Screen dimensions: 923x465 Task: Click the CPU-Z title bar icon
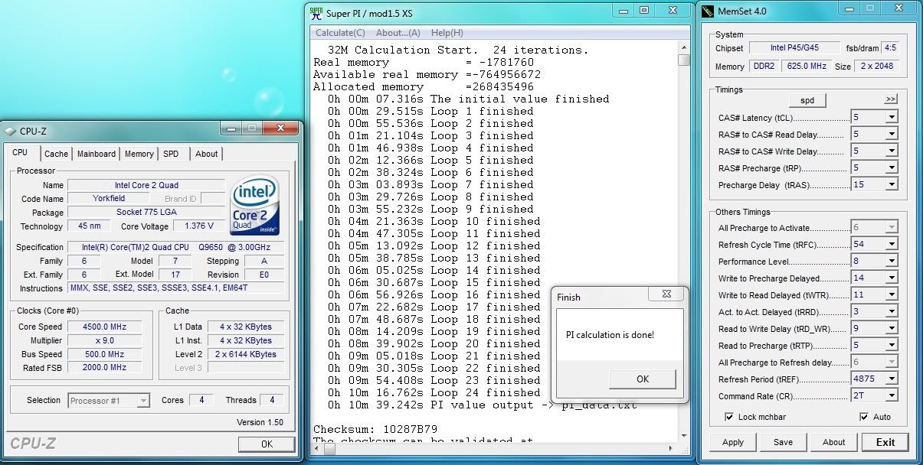pos(10,130)
